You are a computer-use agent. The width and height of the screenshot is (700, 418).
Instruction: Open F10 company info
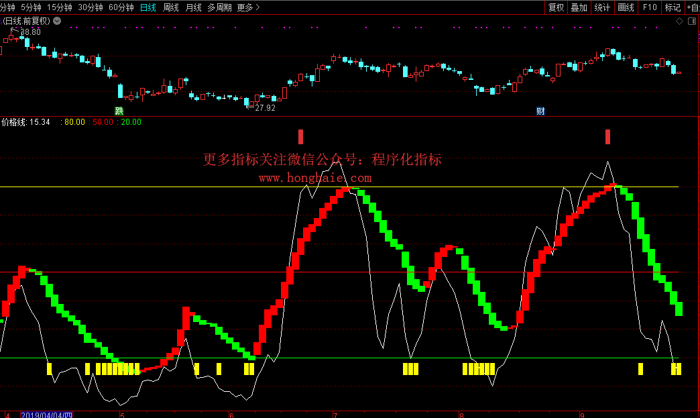(649, 7)
